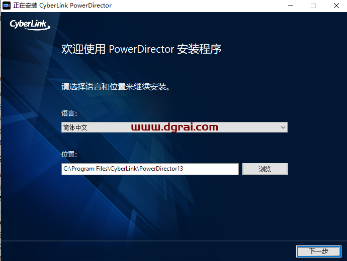Click the window title 正在安装 CyberLink PowerDirector
The width and height of the screenshot is (347, 261).
(x=62, y=6)
